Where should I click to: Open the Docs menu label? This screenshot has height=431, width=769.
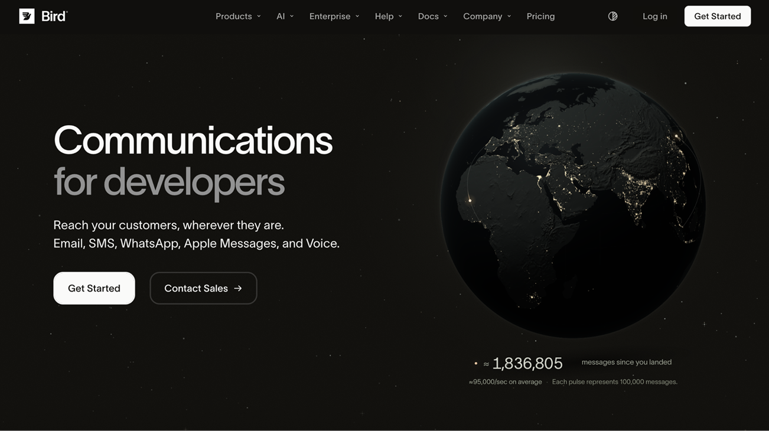tap(428, 17)
